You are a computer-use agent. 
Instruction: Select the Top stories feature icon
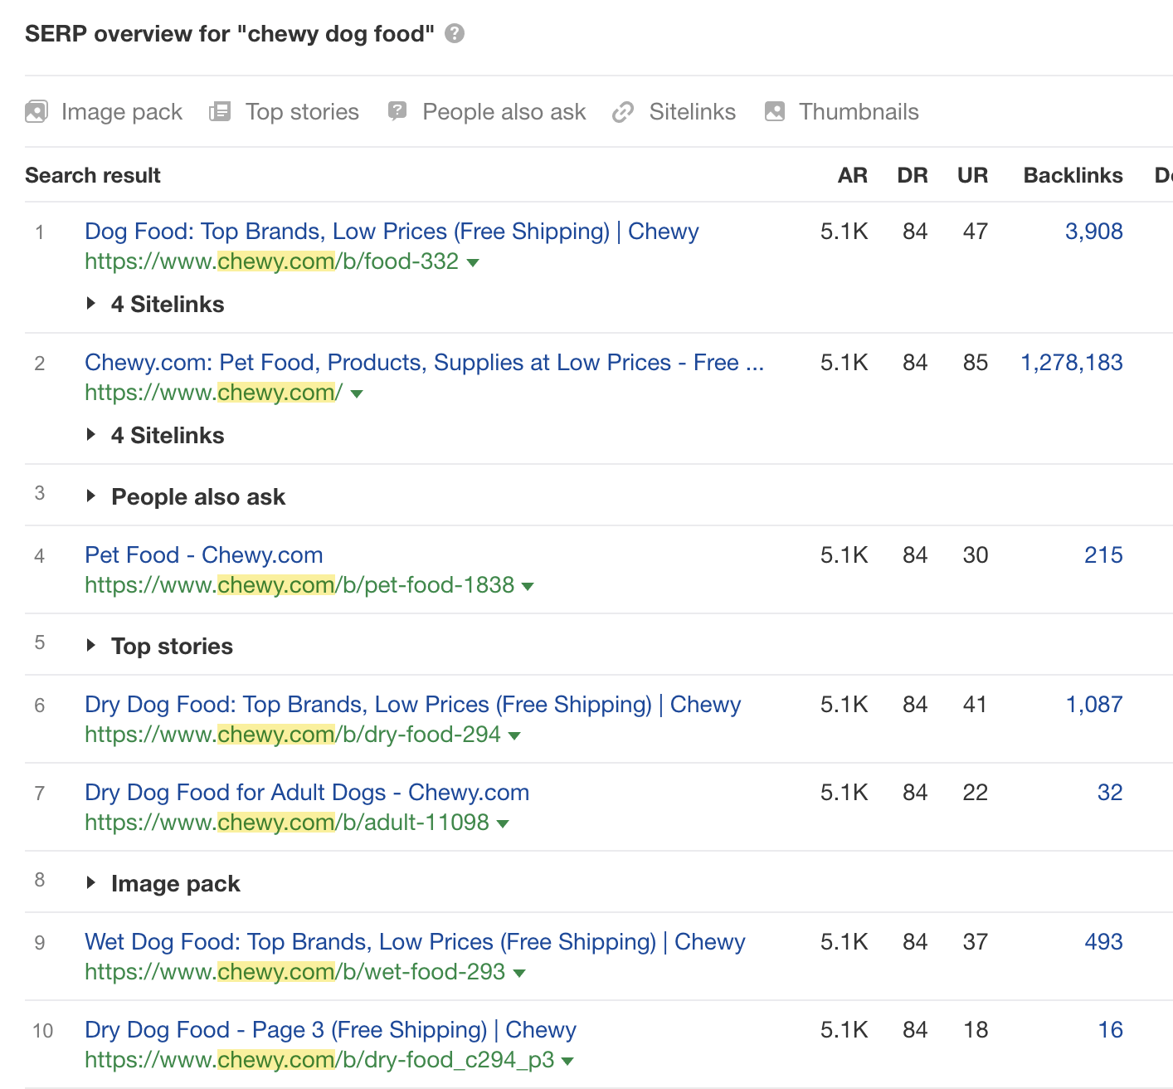(x=220, y=110)
